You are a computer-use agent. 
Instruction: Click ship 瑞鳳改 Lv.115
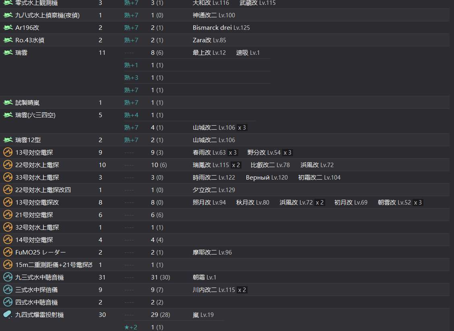pos(211,165)
